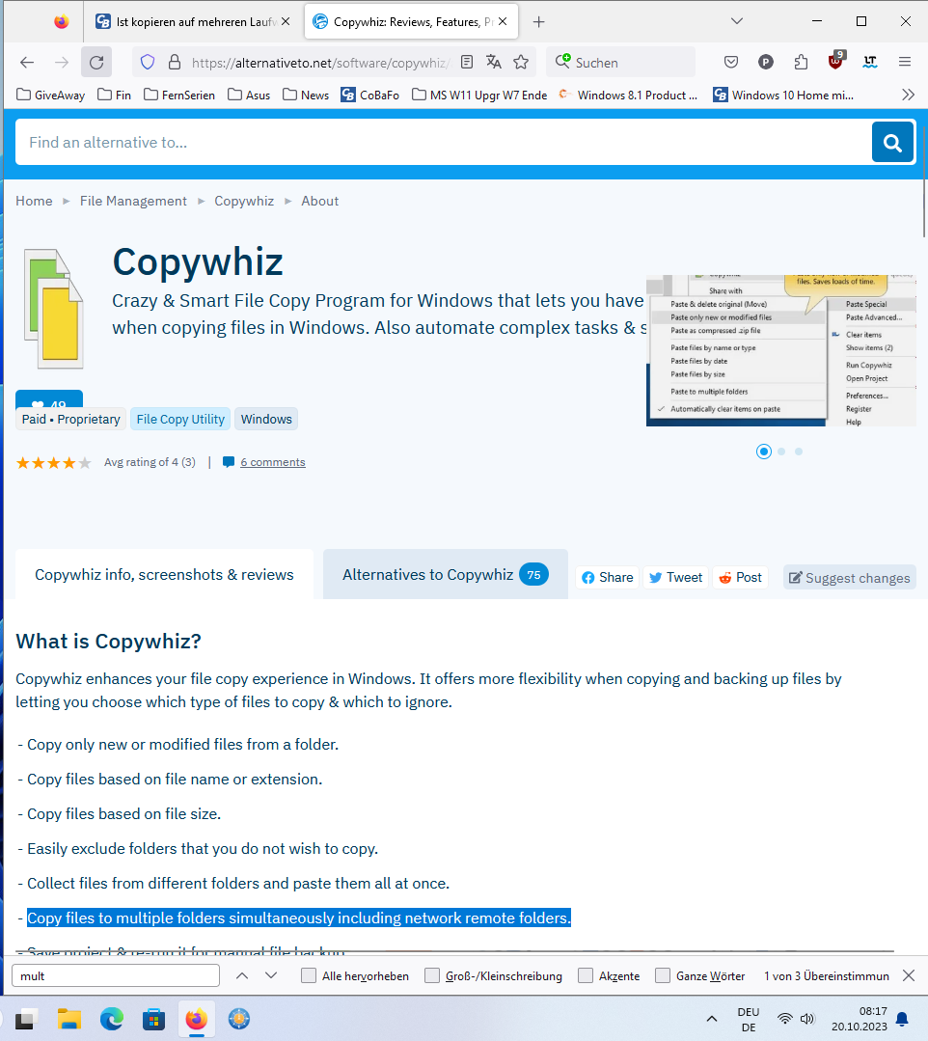Open Firefox hamburger application menu
928x1041 pixels.
tap(905, 63)
